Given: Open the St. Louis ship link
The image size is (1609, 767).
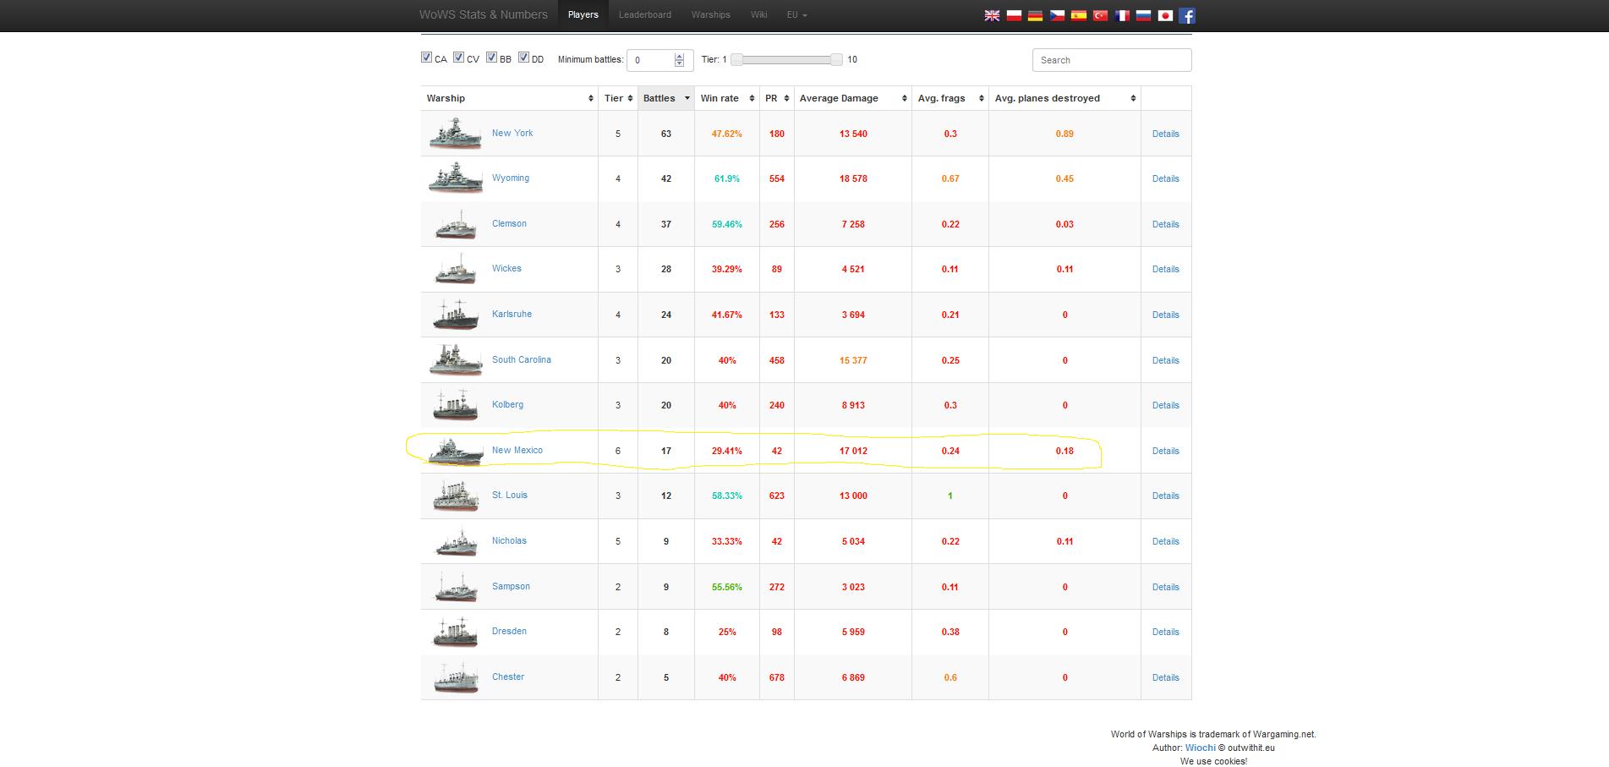Looking at the screenshot, I should pyautogui.click(x=510, y=496).
